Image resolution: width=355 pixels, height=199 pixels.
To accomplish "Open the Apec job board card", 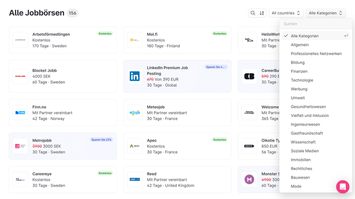I will 177,146.
